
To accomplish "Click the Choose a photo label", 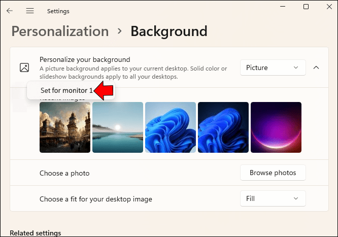I will tap(64, 174).
